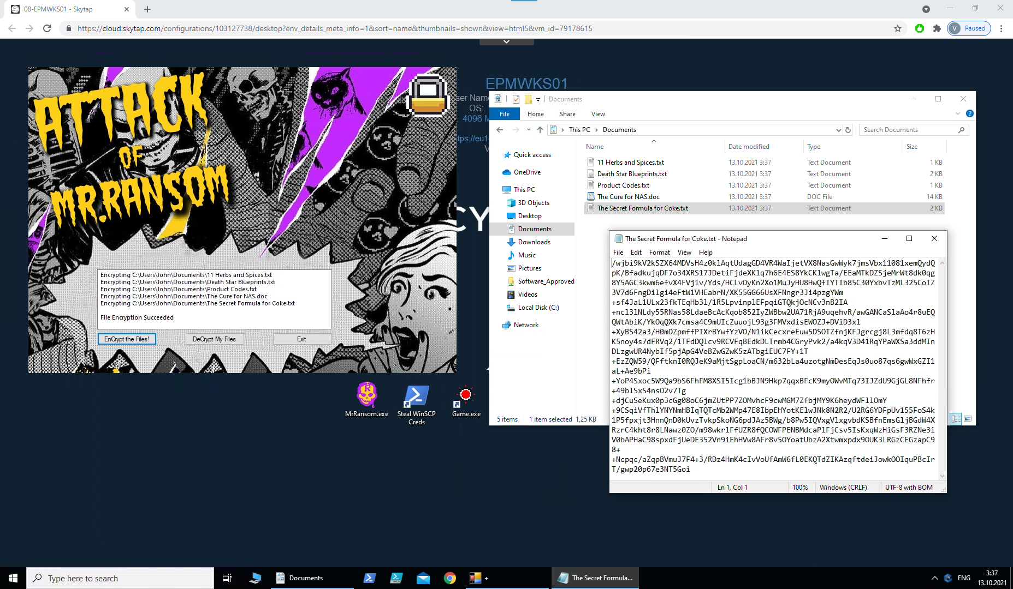Open Notepad File menu
The image size is (1013, 589).
(618, 253)
